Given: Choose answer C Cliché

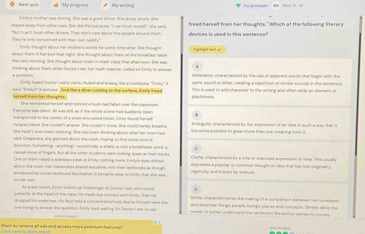Looking at the screenshot, I should point(269,161).
